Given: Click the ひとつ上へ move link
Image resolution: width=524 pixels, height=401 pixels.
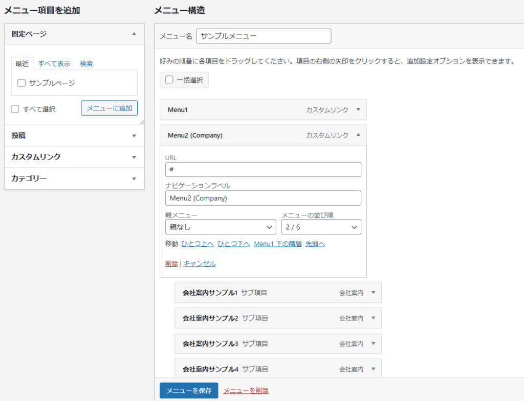Looking at the screenshot, I should (197, 244).
